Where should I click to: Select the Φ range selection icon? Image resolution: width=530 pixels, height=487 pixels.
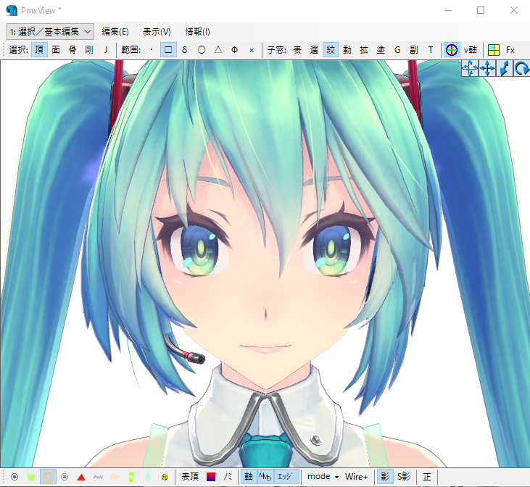point(235,50)
